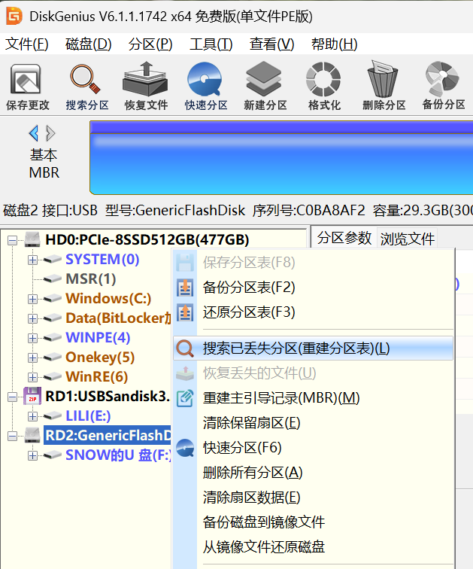
Task: Open the 磁盘(D) menu
Action: point(89,44)
